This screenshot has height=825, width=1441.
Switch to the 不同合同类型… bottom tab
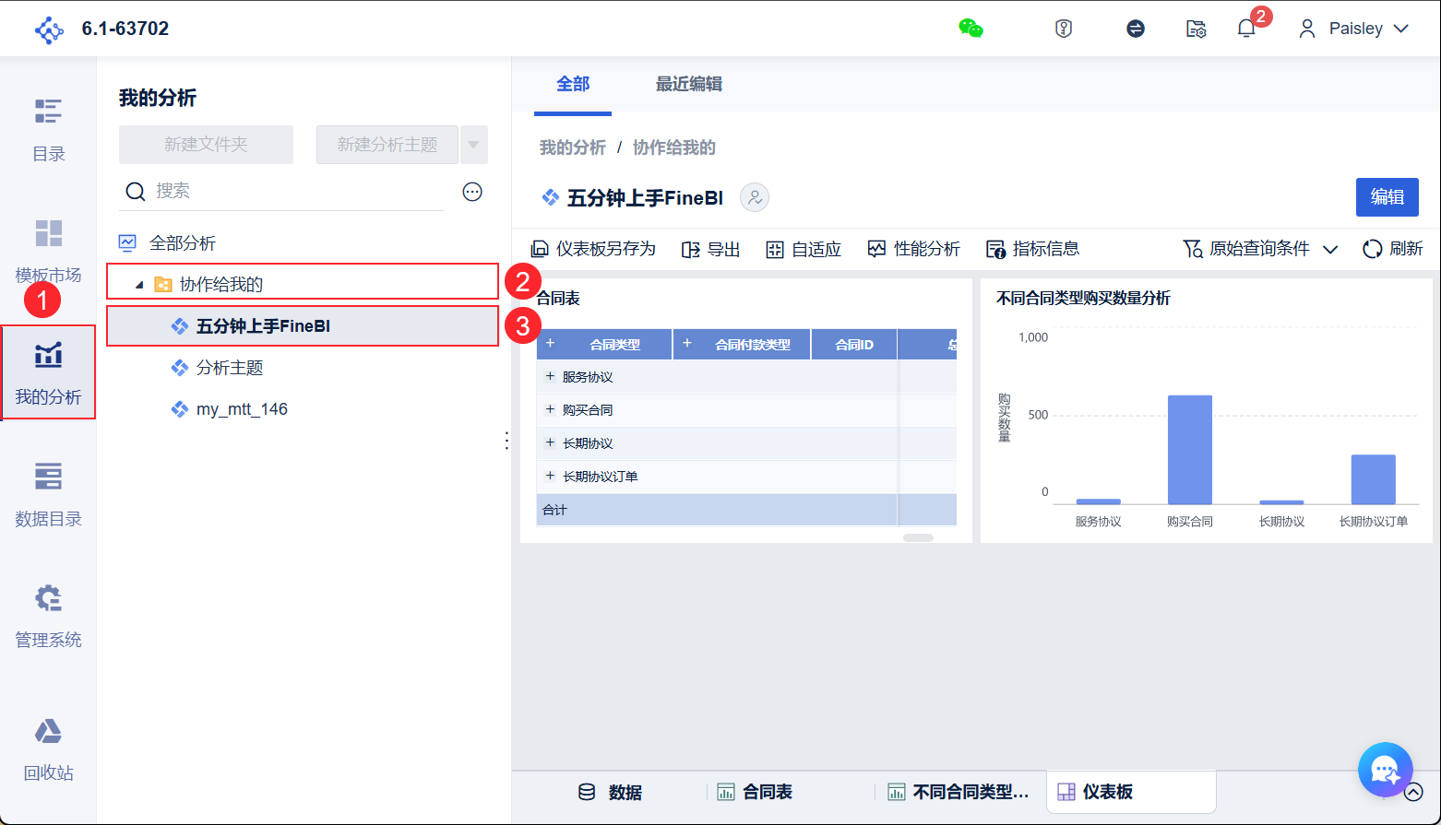[959, 792]
